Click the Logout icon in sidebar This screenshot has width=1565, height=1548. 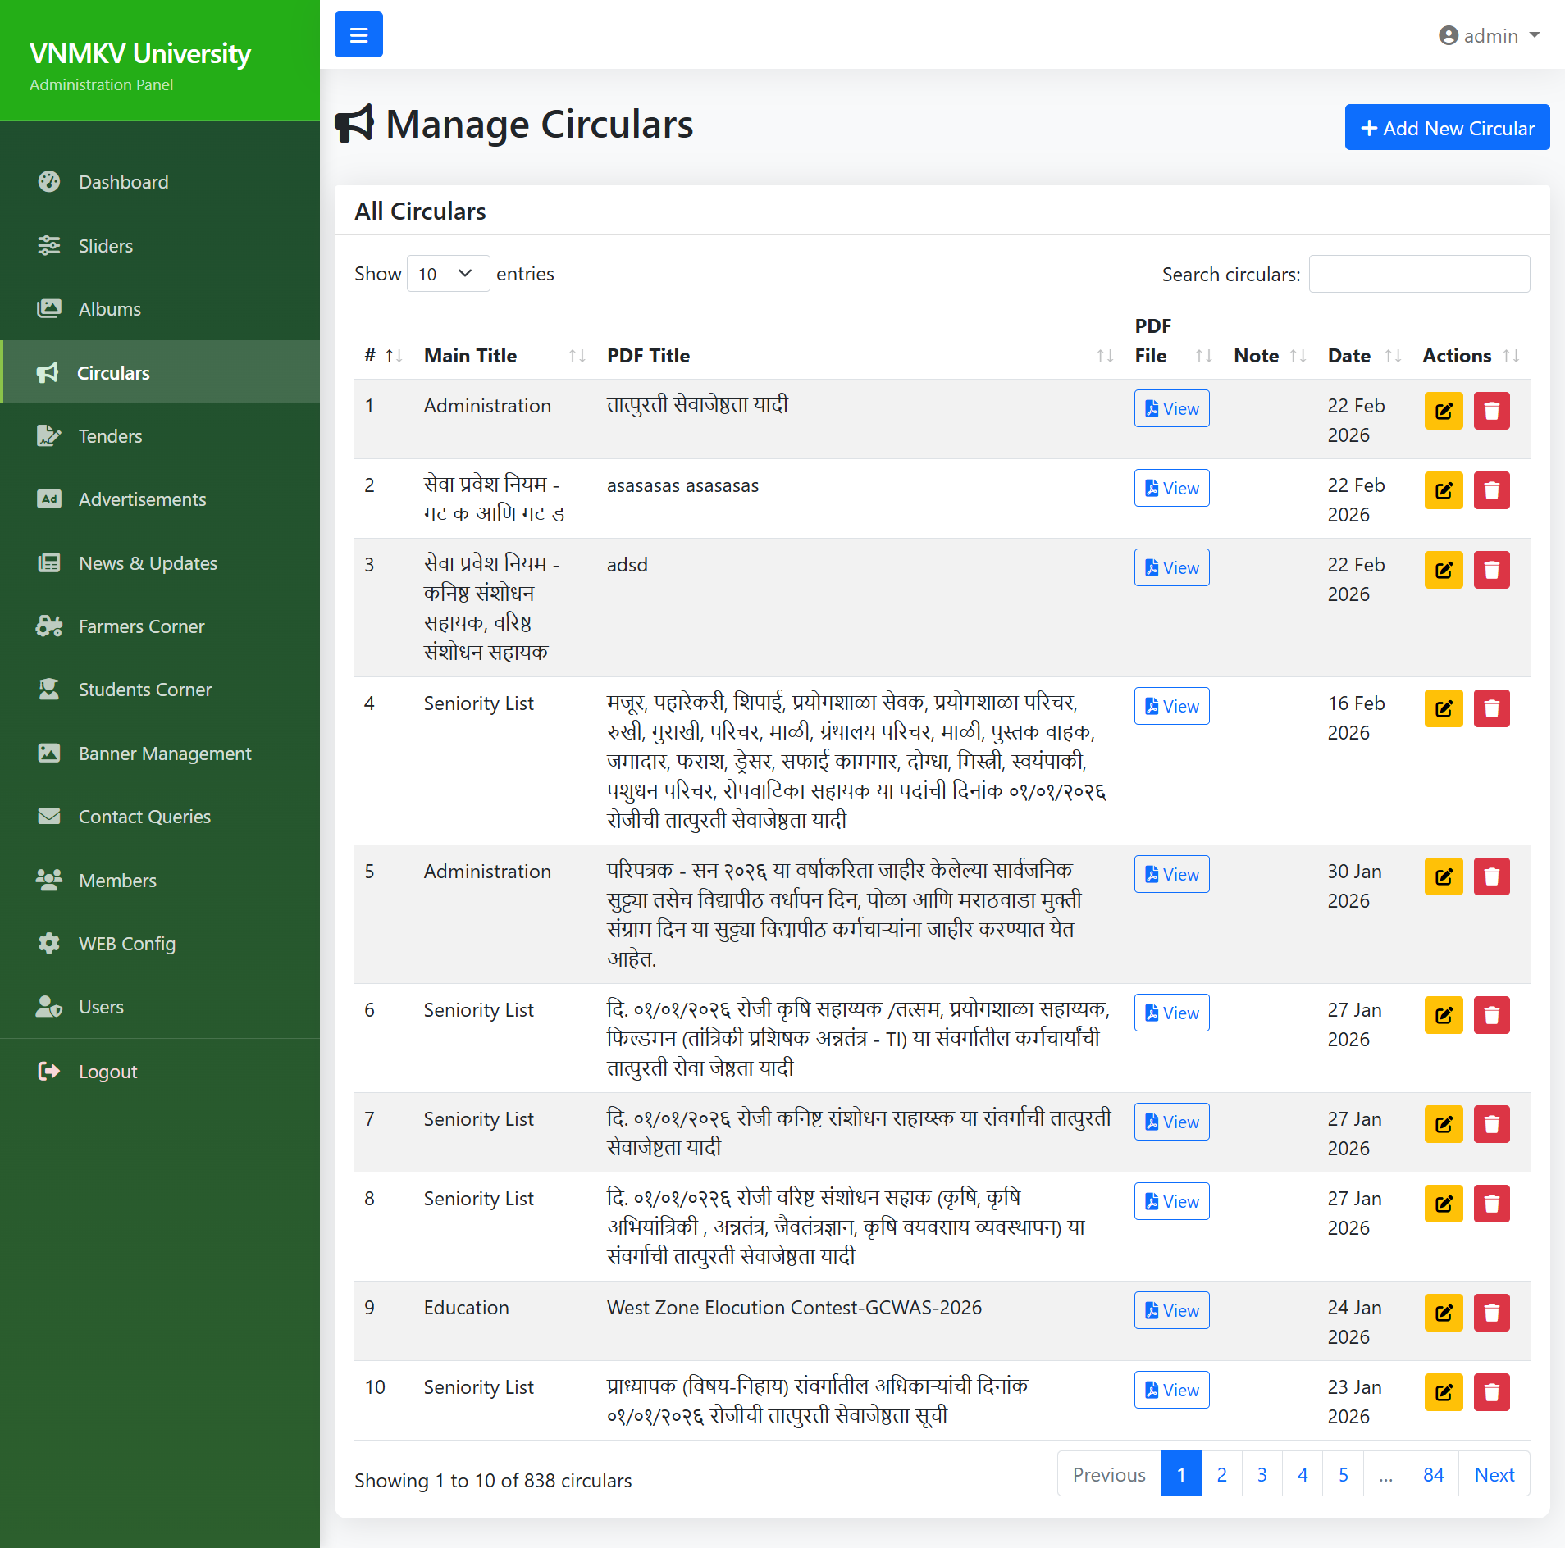point(49,1071)
